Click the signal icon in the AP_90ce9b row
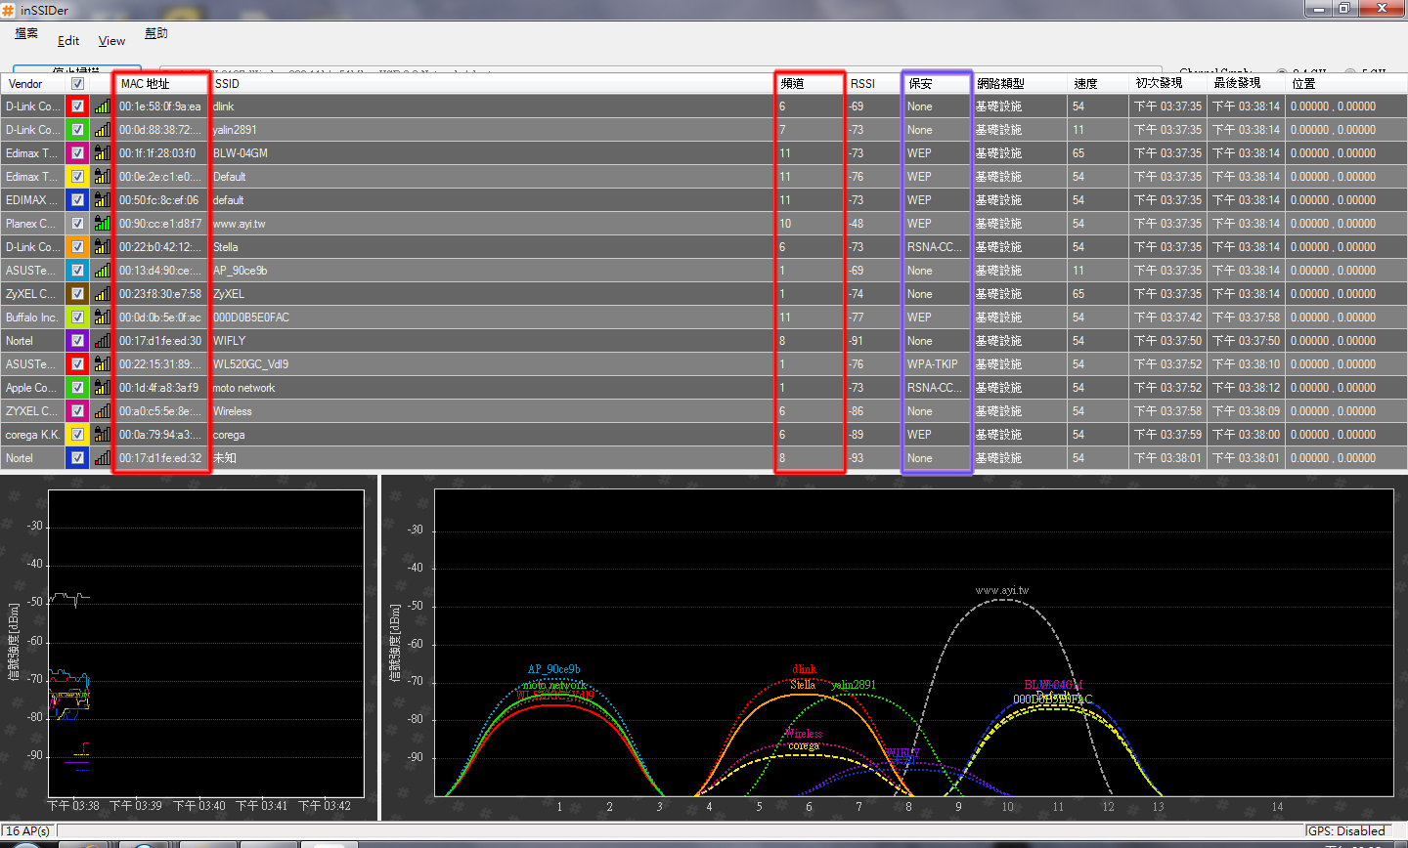Screen dimensions: 1408x848 pos(102,271)
